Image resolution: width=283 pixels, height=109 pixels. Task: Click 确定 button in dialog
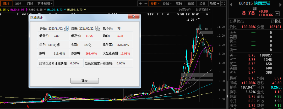[x=84, y=81]
